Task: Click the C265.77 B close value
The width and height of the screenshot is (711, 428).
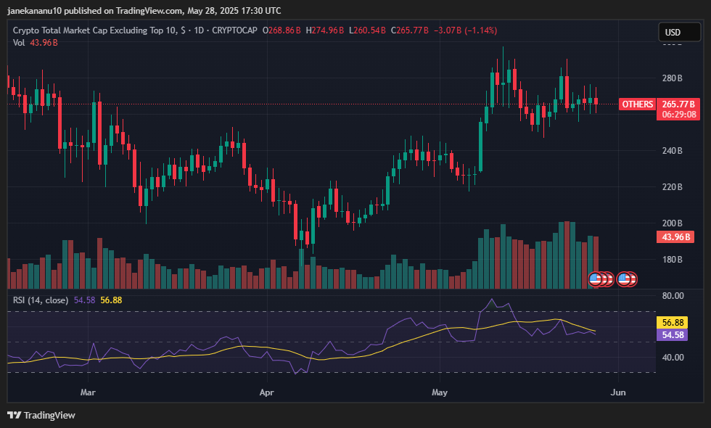Action: [409, 30]
